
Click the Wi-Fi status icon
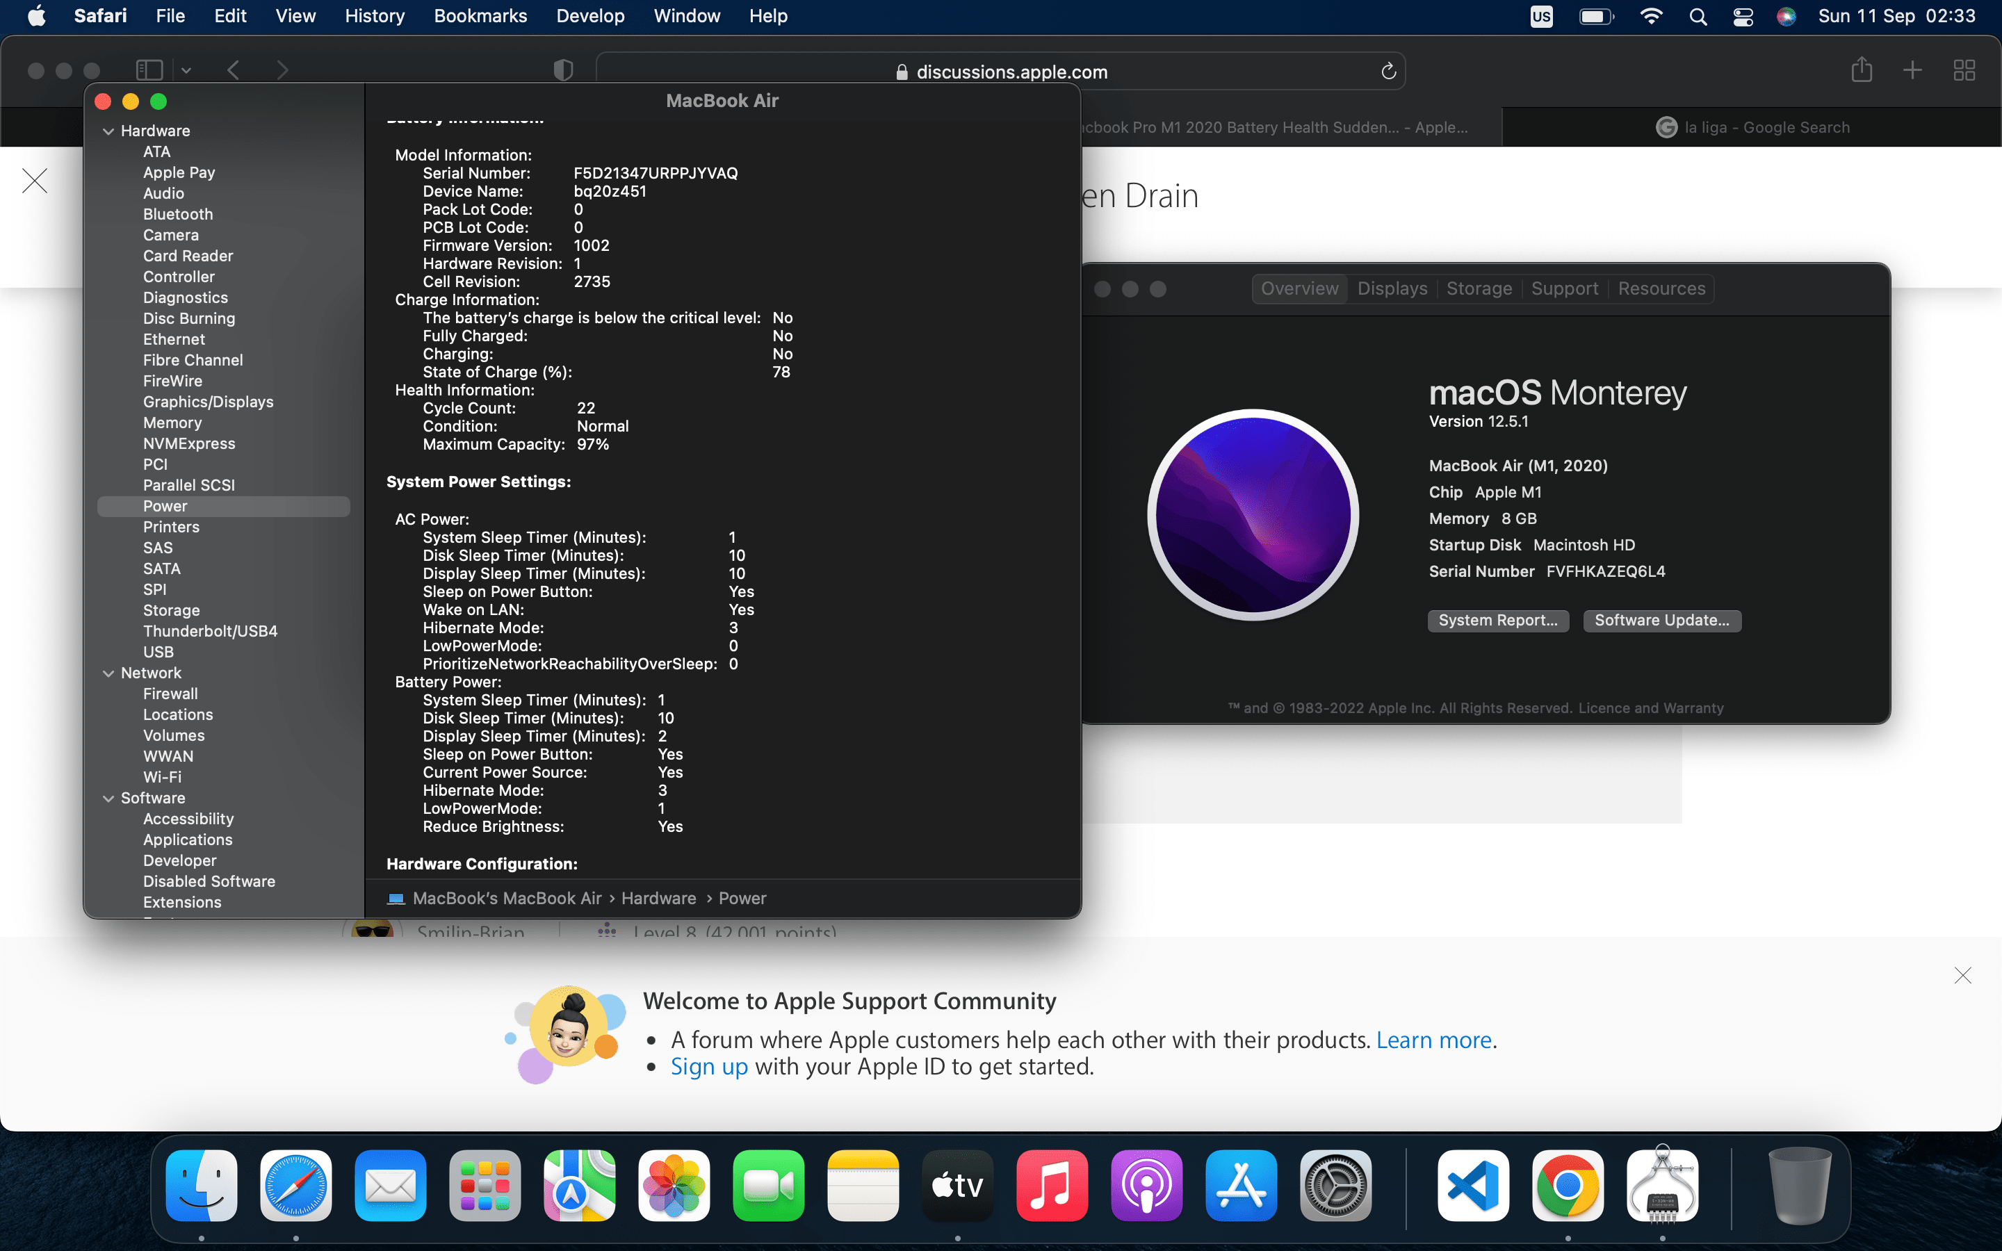pos(1650,16)
